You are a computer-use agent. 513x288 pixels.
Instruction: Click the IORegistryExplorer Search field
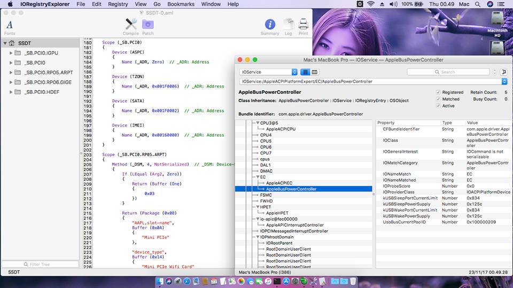click(448, 72)
